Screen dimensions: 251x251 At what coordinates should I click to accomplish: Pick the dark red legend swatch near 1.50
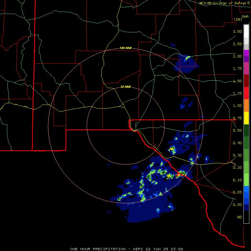coord(246,81)
